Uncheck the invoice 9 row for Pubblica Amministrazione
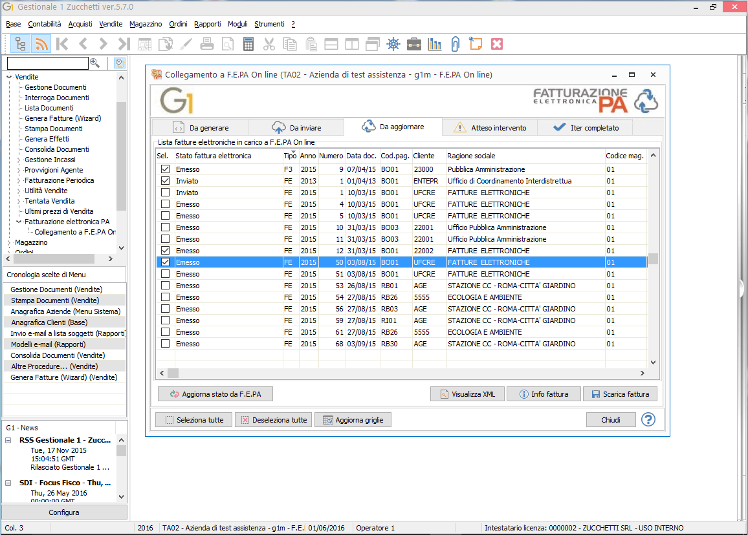This screenshot has width=748, height=535. point(165,169)
